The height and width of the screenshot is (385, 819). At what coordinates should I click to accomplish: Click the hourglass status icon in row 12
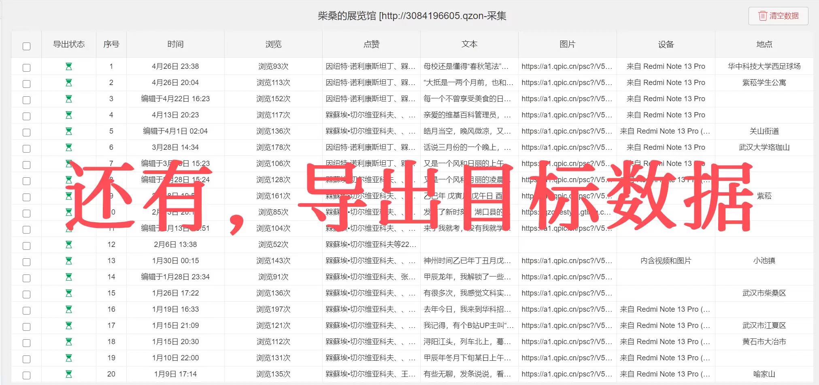point(69,245)
